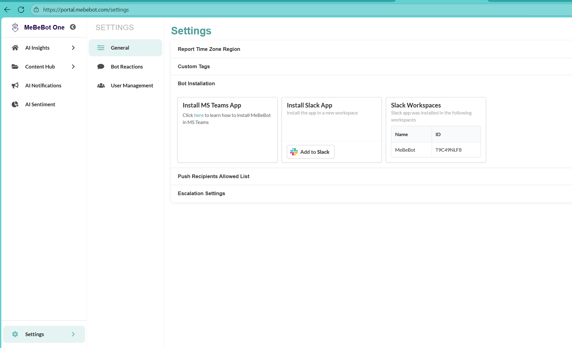Click the SETTINGS panel header text

coord(115,27)
